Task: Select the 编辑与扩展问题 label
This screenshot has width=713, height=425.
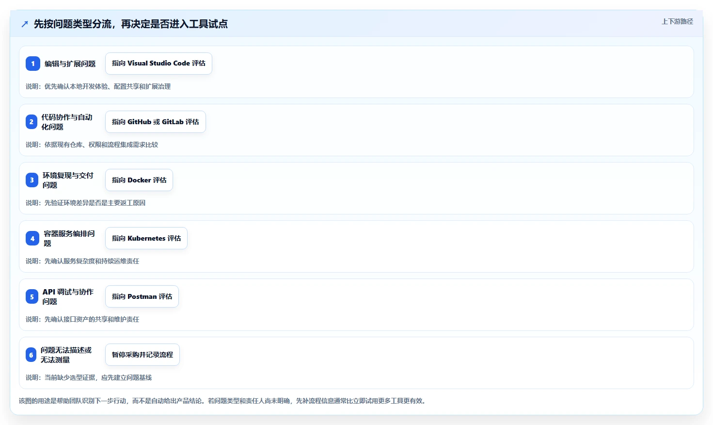Action: coord(70,64)
